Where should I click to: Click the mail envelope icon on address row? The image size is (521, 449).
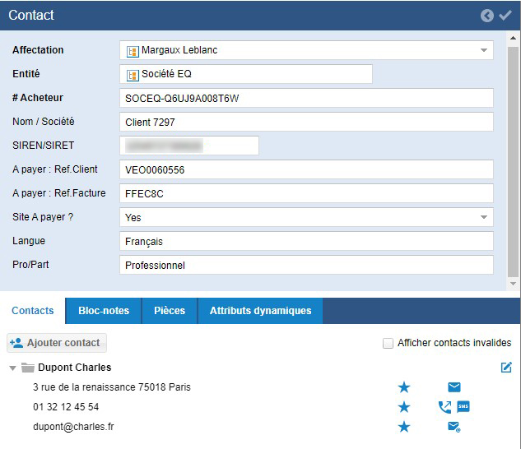(454, 387)
